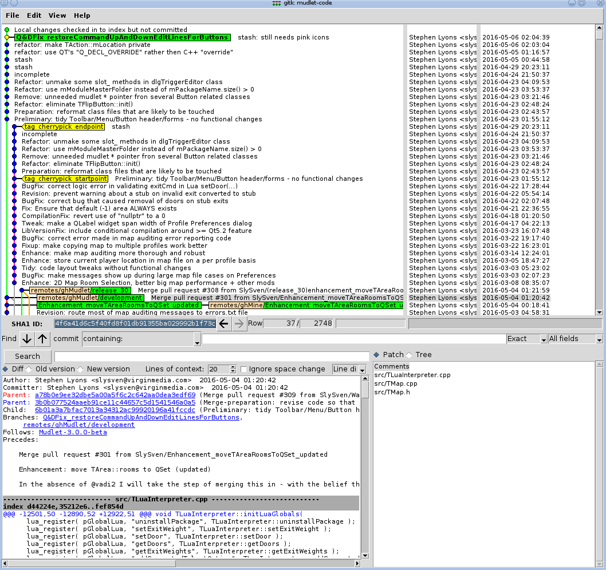Select the tag_cherrypick_endpoint tag label
Image resolution: width=606 pixels, height=570 pixels.
tap(64, 126)
